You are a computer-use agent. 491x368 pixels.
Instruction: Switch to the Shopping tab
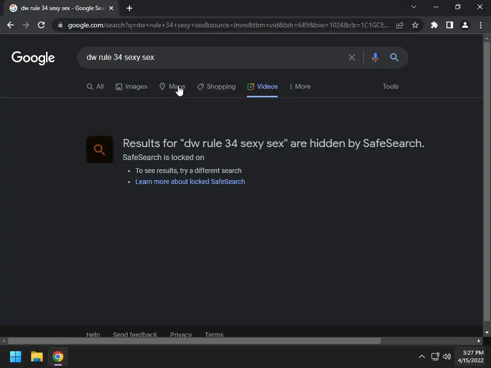coord(216,86)
